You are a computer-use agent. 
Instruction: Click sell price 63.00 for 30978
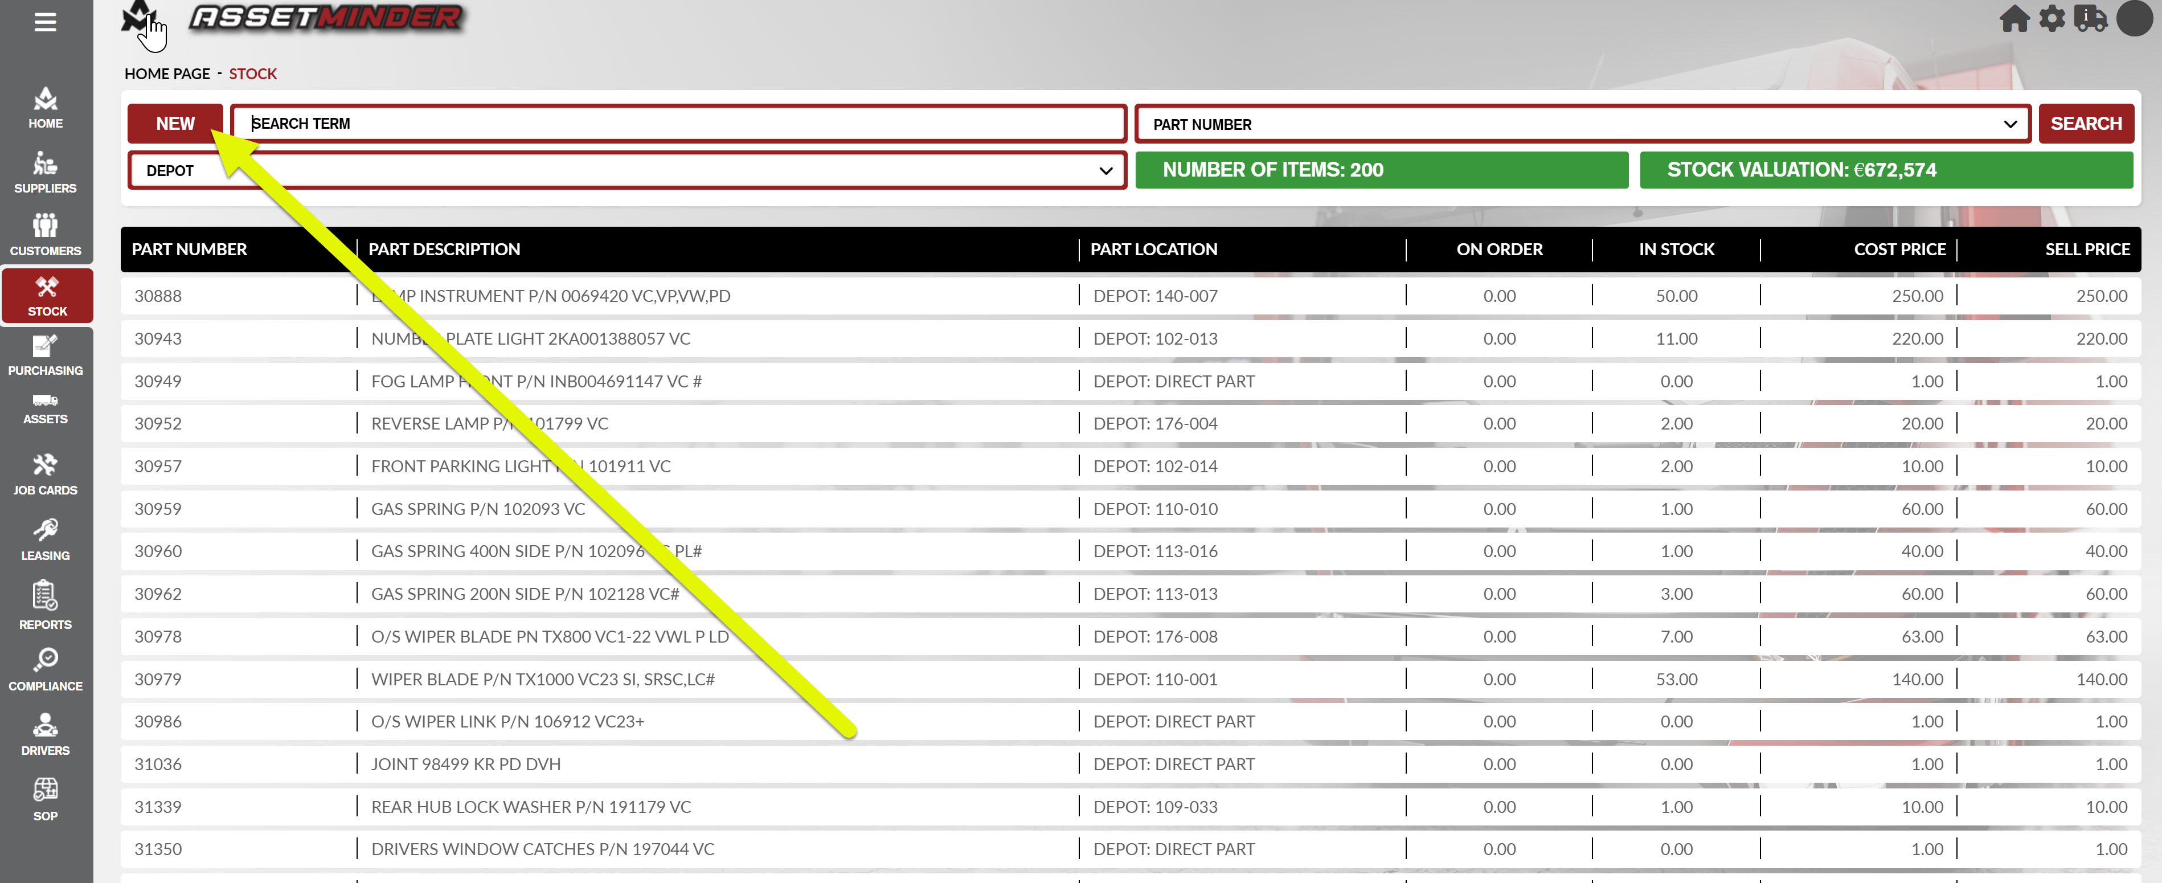pos(2106,636)
